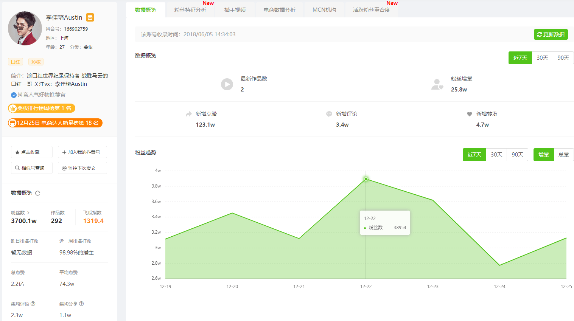Click the heart icon next to 新增转发

(470, 114)
